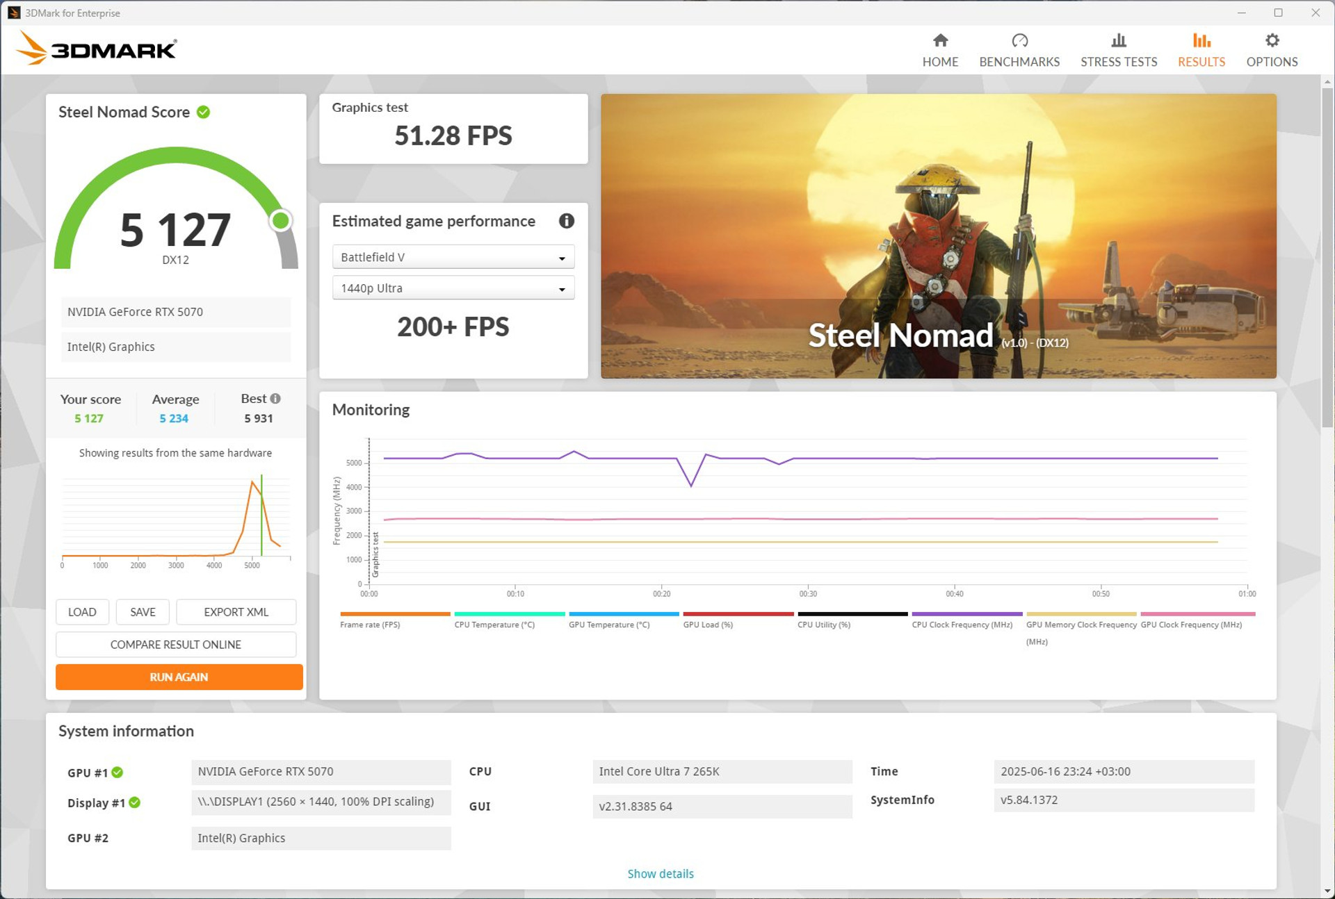Click the score gauge green indicator knob
The width and height of the screenshot is (1335, 899).
[x=281, y=221]
